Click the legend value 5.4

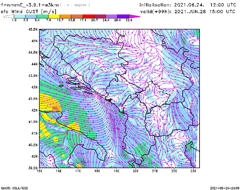(x=37, y=20)
